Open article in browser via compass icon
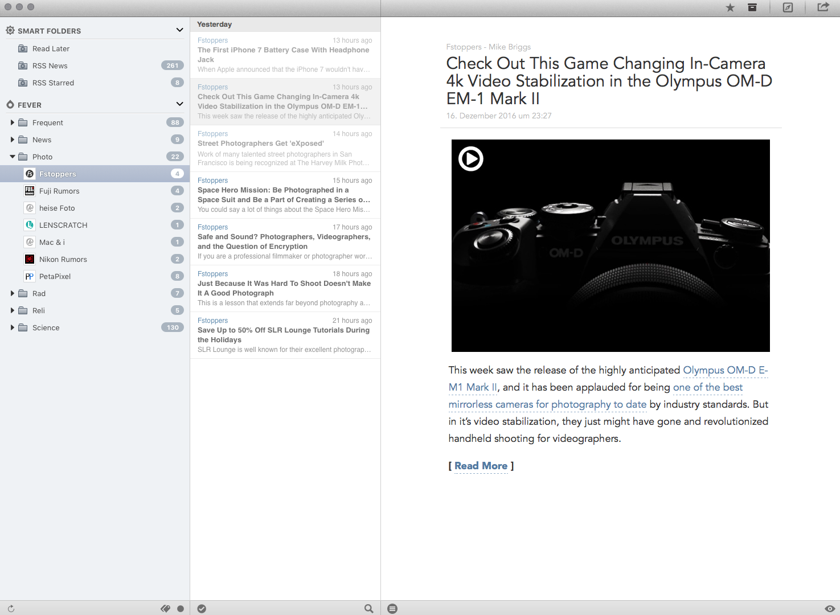840x615 pixels. 788,7
